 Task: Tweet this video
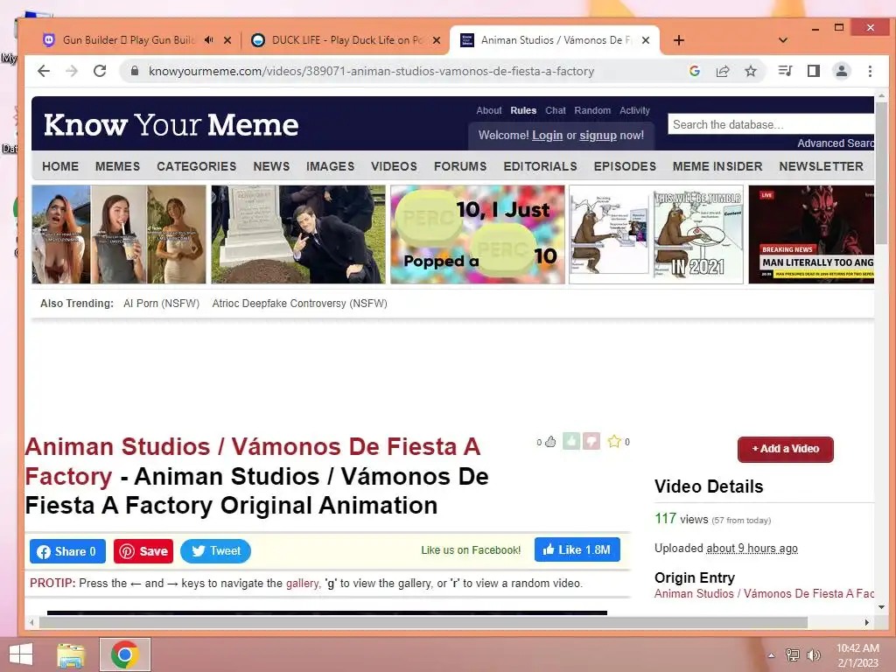(215, 551)
